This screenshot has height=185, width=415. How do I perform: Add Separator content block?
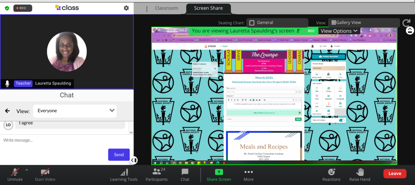(x=328, y=97)
